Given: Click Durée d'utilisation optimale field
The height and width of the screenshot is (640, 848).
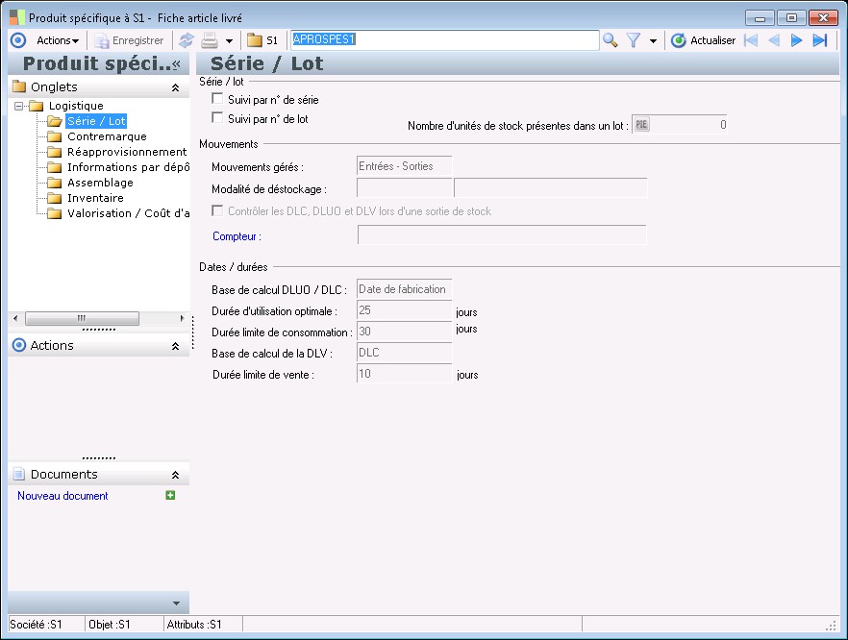Looking at the screenshot, I should click(x=404, y=310).
